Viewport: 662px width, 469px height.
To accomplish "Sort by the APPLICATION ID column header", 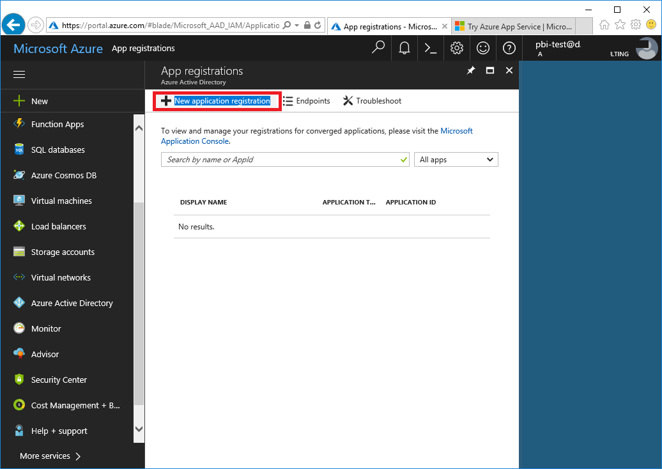I will [x=411, y=202].
